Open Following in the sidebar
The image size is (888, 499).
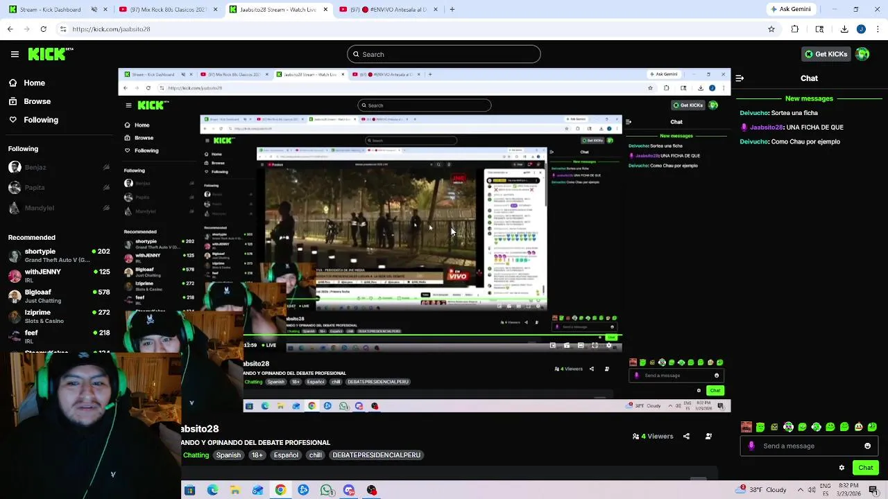tap(34, 120)
